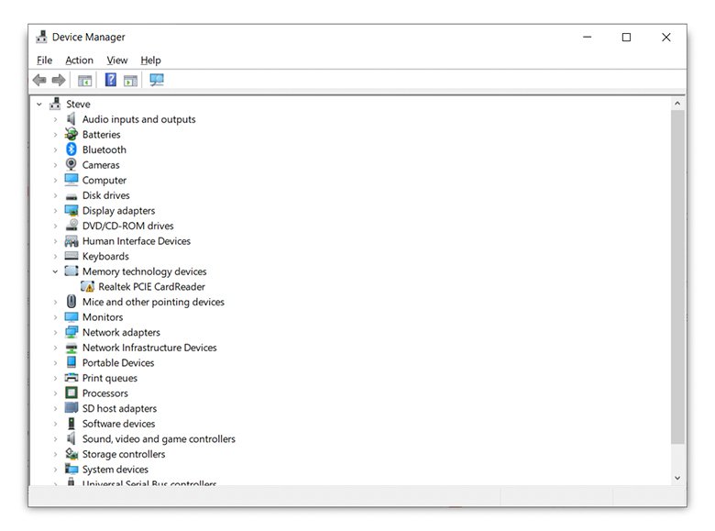The width and height of the screenshot is (715, 531).
Task: Select the Keyboards tree entry
Action: pos(105,257)
